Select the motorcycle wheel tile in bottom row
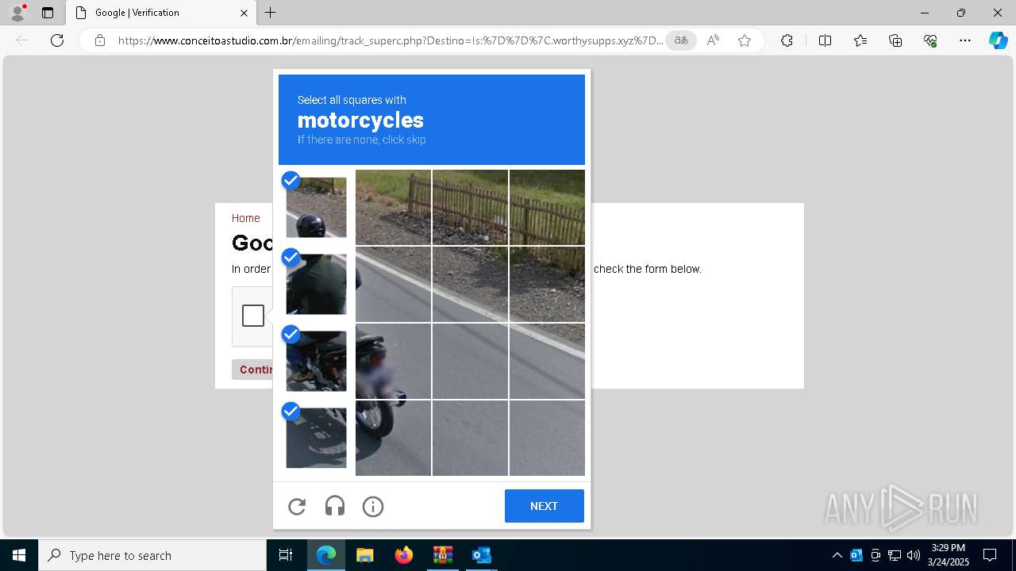Screen dimensions: 1016x571 [x=393, y=438]
